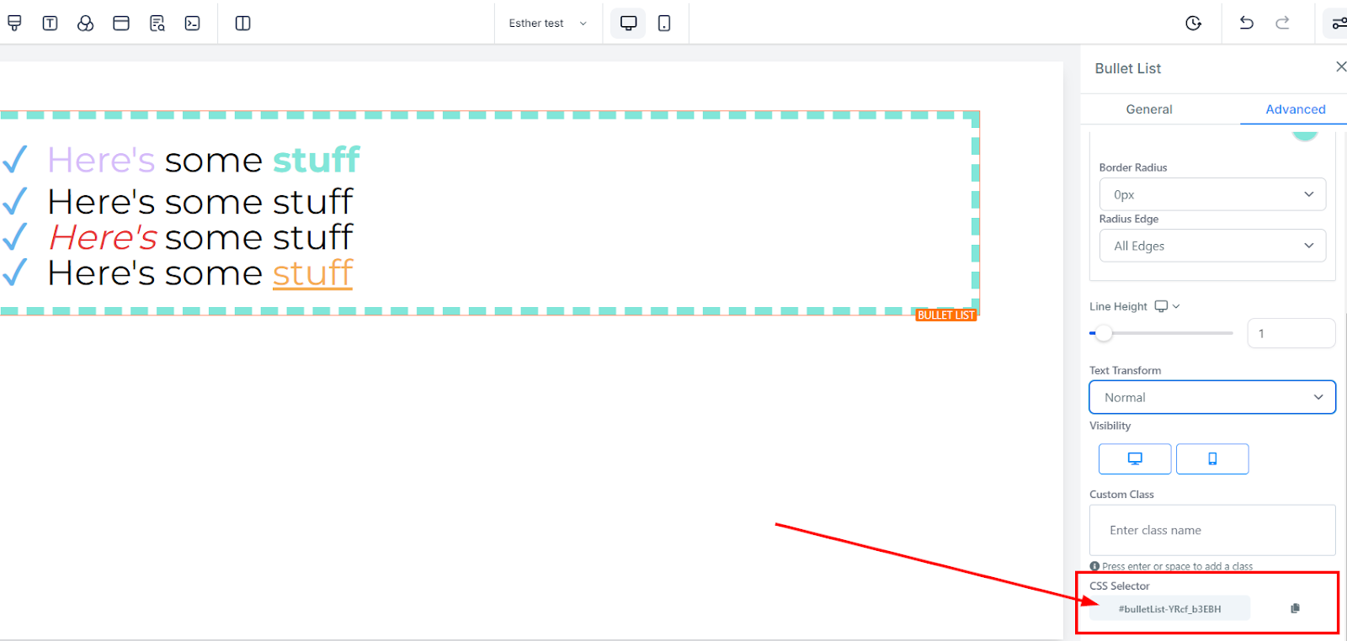Select the Advanced tab
Image resolution: width=1347 pixels, height=641 pixels.
(1295, 109)
